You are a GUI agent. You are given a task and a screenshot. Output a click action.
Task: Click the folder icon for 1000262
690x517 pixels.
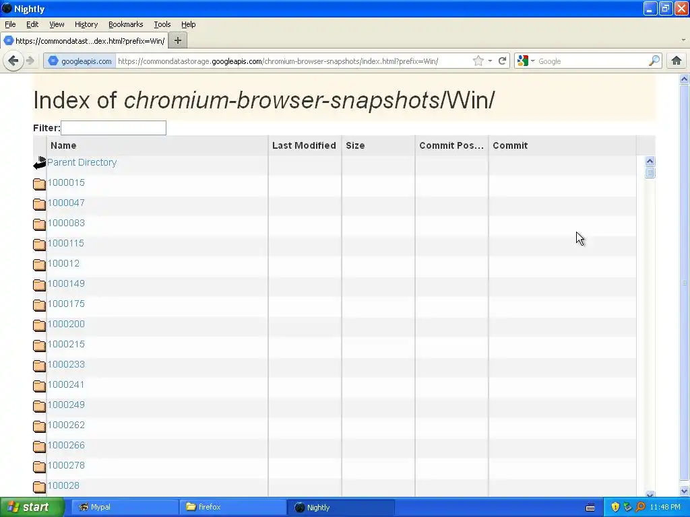[x=39, y=426]
